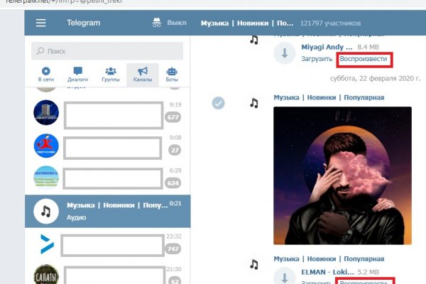Screen dimensions: 426x284
Task: Open the chat with blue arrow avatar
Action: tap(45, 244)
